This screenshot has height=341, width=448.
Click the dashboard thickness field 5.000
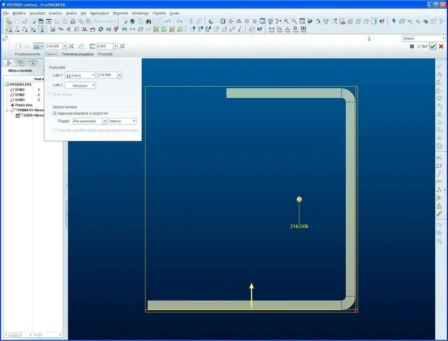click(104, 46)
